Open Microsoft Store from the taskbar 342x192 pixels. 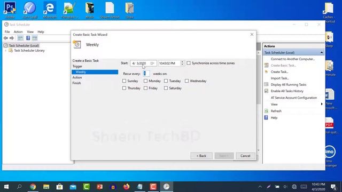[59, 187]
